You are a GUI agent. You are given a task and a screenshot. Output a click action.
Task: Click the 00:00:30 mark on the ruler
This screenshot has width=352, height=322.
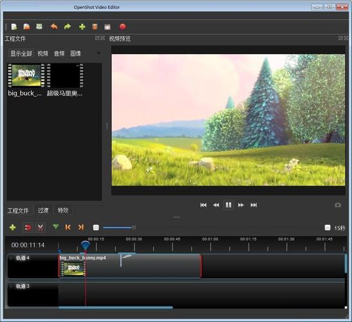(134, 239)
